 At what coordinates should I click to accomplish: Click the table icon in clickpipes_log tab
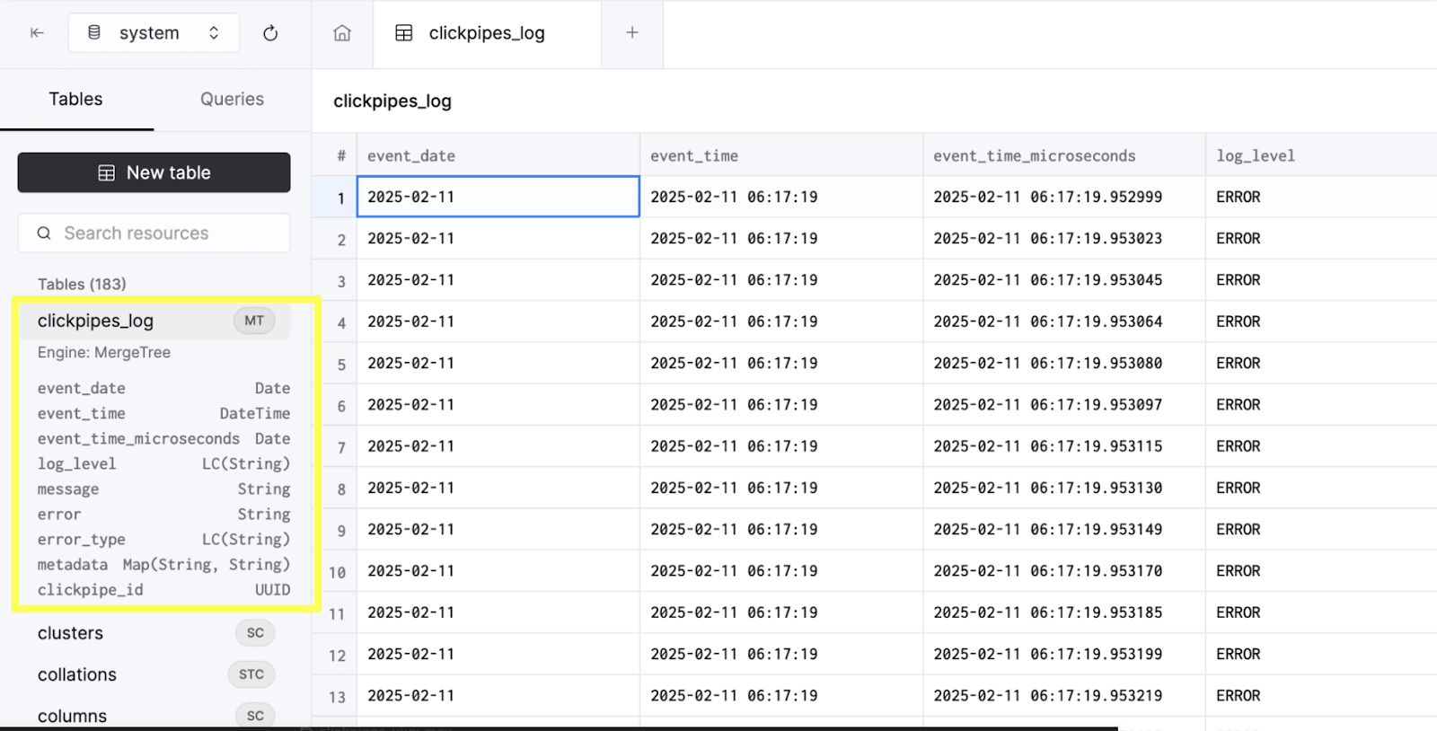pos(404,33)
